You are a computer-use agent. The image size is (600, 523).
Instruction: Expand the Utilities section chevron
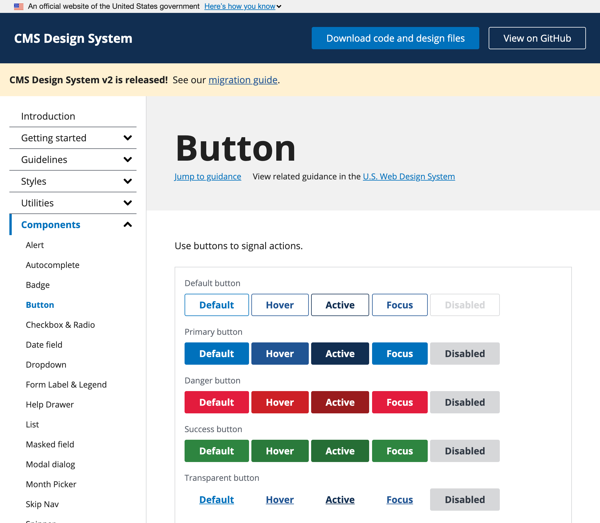pos(128,203)
